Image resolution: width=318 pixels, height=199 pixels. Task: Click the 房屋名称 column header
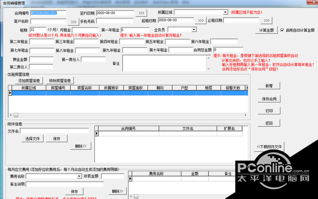tap(84, 88)
